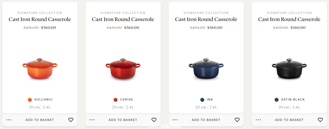Open the ellipsis menu under Ink casserole
Image resolution: width=329 pixels, height=129 pixels.
pos(175,120)
